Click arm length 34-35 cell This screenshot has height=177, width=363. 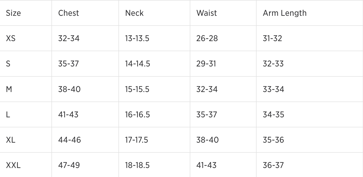tap(273, 115)
